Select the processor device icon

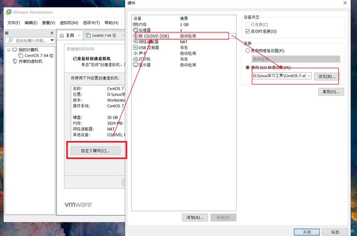pyautogui.click(x=136, y=30)
